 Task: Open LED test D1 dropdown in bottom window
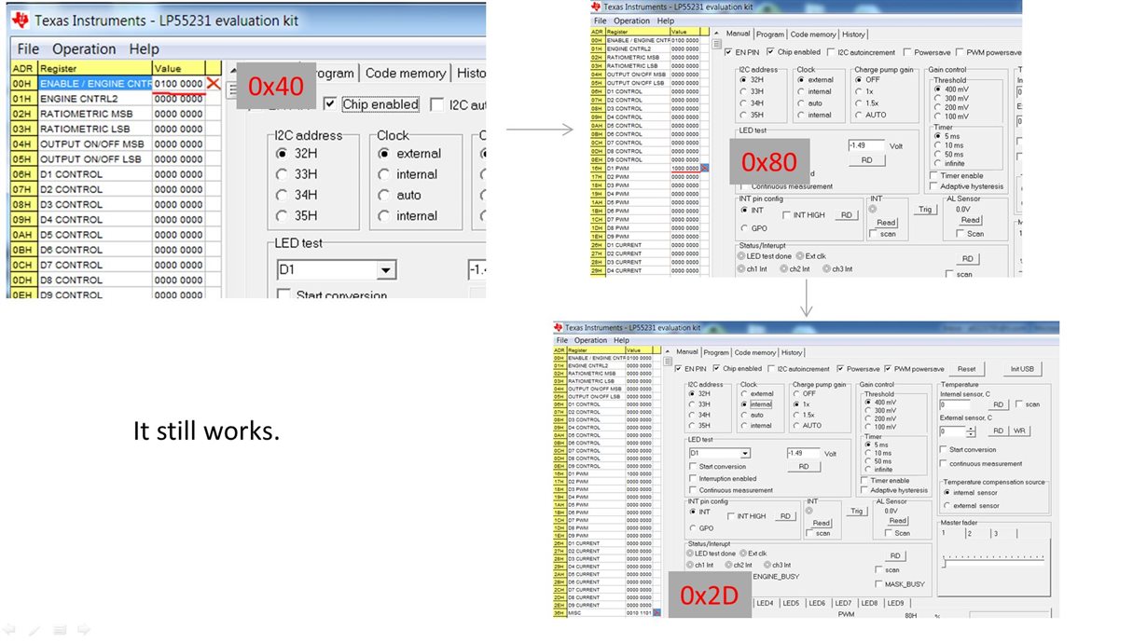tap(745, 454)
